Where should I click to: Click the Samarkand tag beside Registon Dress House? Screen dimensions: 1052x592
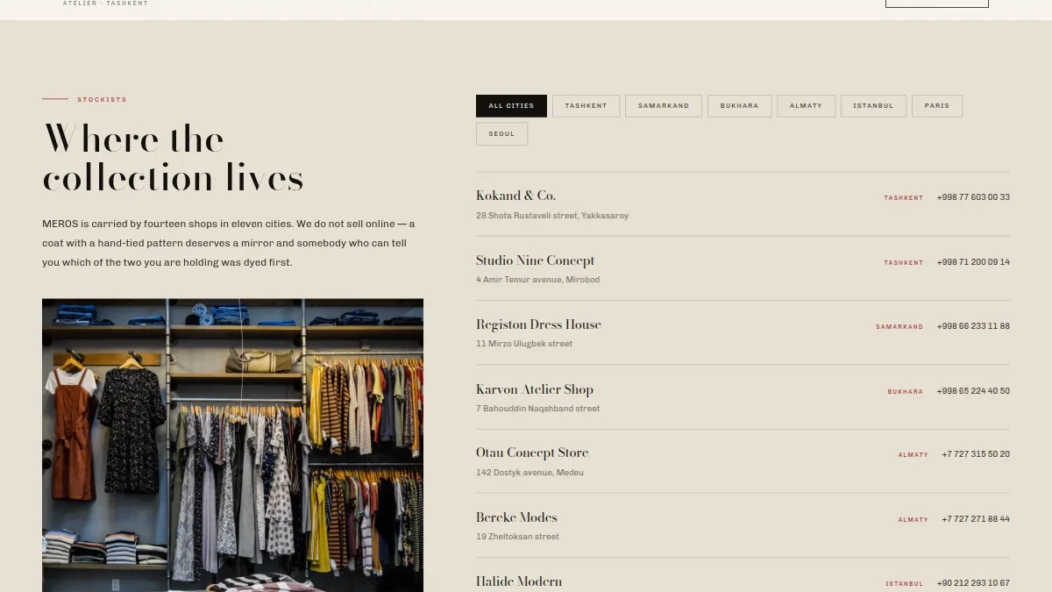click(899, 327)
